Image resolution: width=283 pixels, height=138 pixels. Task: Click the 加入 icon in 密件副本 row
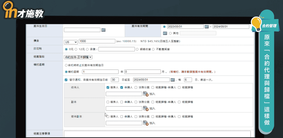click(146, 123)
